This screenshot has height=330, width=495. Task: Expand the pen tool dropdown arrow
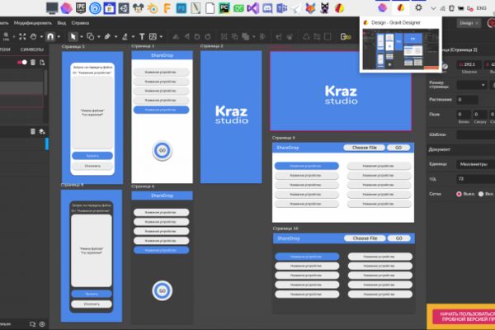(x=115, y=37)
